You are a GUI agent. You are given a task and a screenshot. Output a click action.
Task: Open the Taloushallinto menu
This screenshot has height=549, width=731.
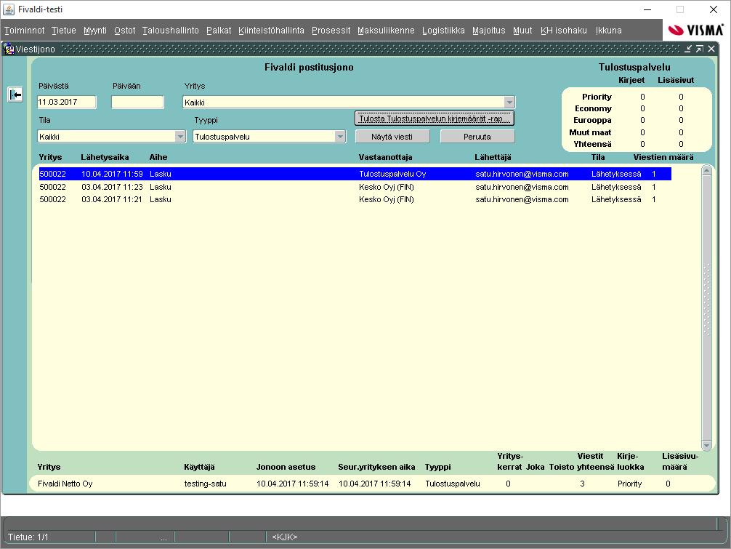(170, 31)
